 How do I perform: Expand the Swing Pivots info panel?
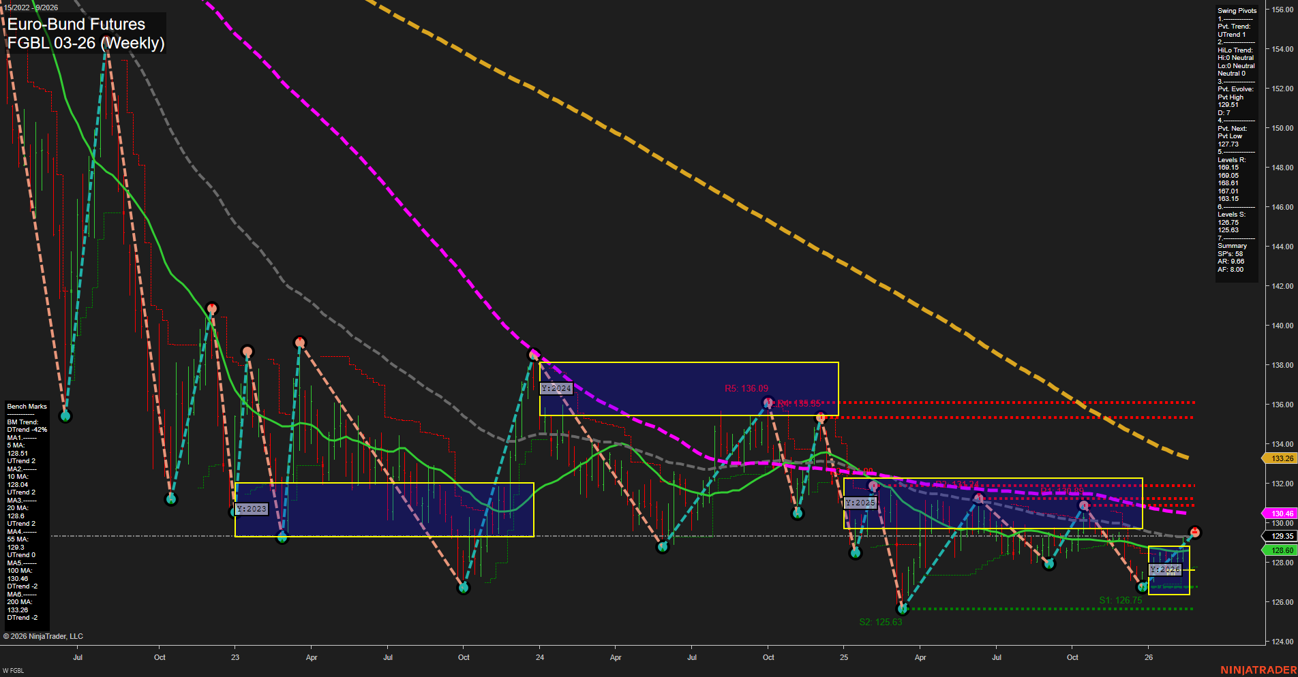pos(1235,10)
